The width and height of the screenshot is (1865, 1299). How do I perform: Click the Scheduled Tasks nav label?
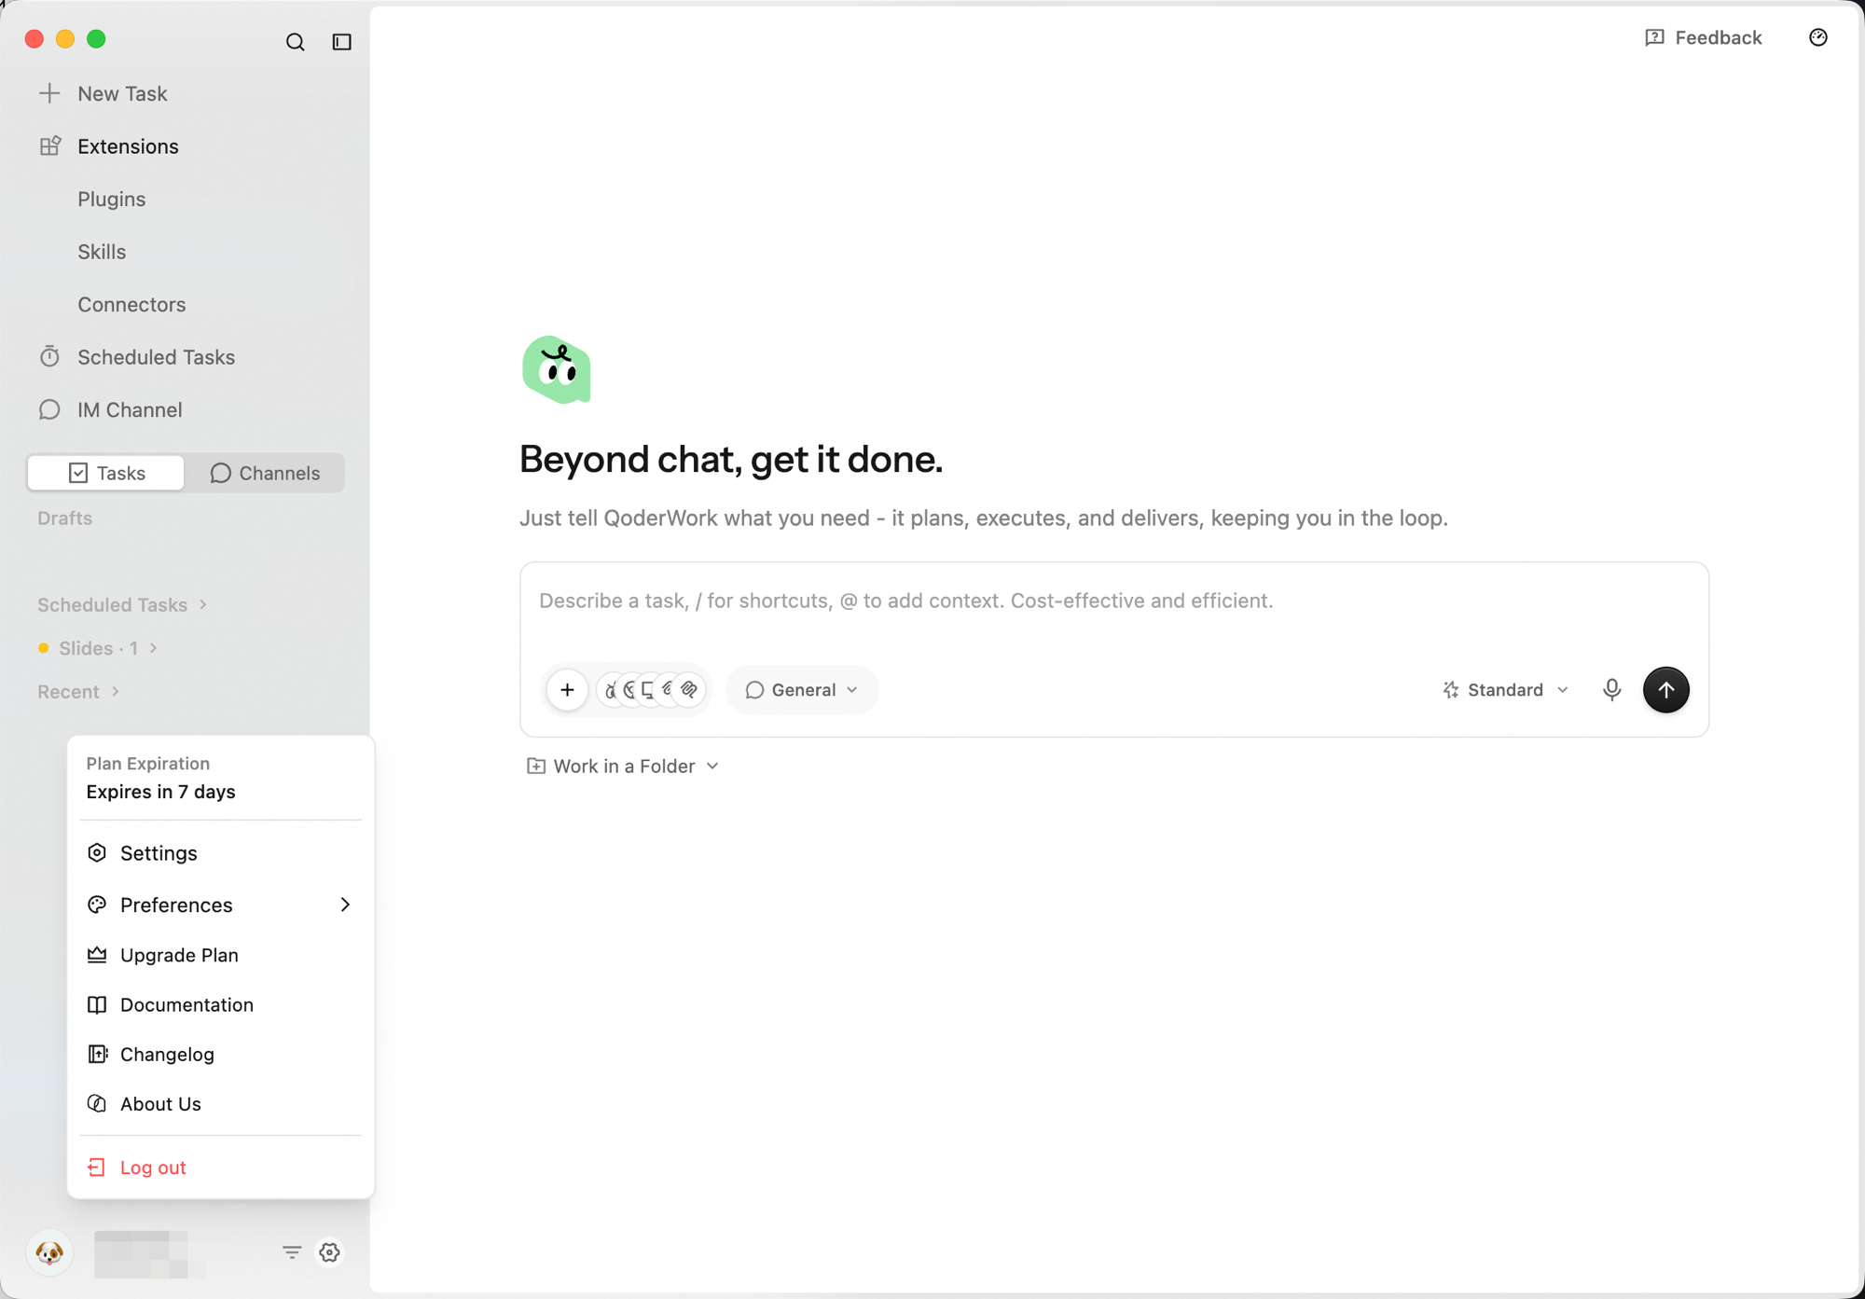click(156, 357)
